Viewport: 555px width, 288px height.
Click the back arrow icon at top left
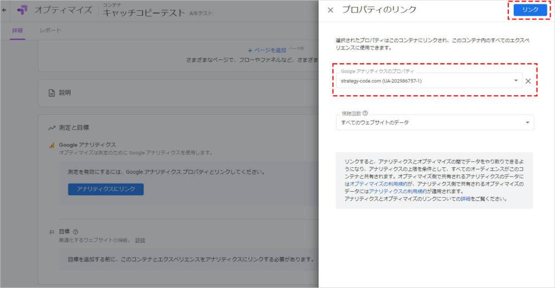click(4, 10)
